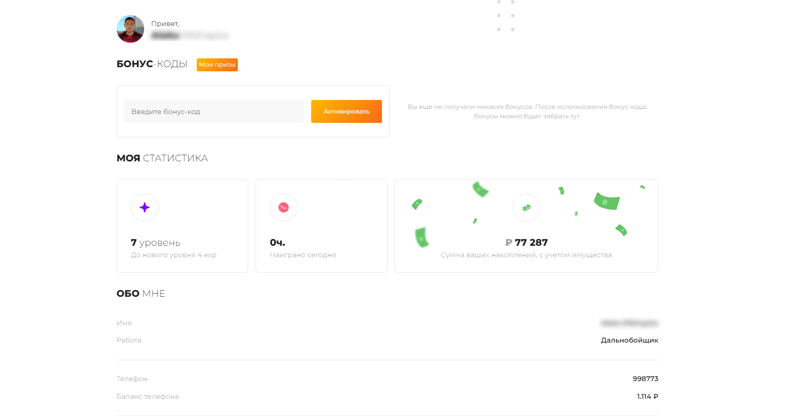Open the profile avatar photo
Image resolution: width=804 pixels, height=416 pixels.
[x=130, y=29]
